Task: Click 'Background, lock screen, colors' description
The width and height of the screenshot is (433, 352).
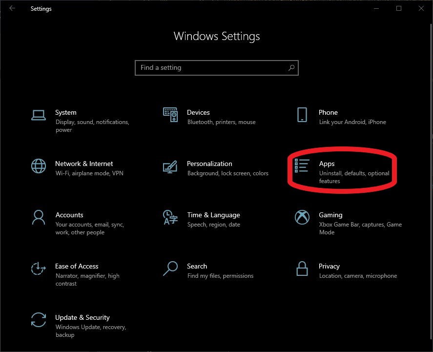Action: pyautogui.click(x=228, y=173)
